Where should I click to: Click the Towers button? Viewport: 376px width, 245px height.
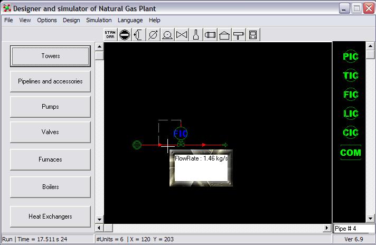pos(50,56)
